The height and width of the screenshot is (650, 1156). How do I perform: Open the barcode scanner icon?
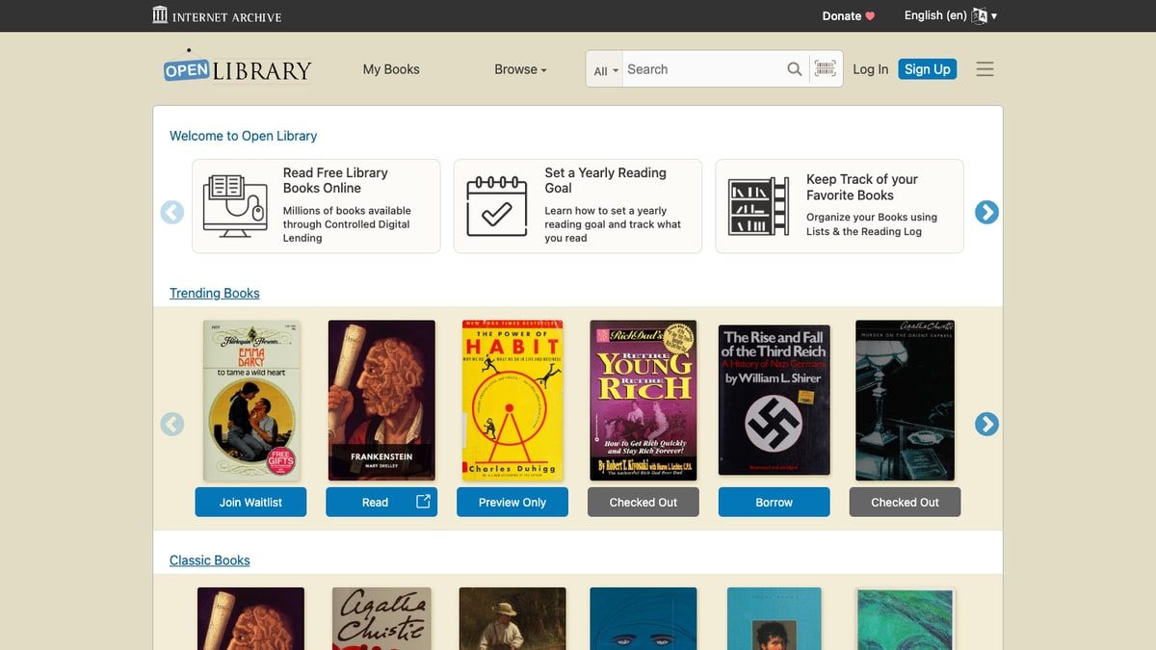[x=825, y=68]
